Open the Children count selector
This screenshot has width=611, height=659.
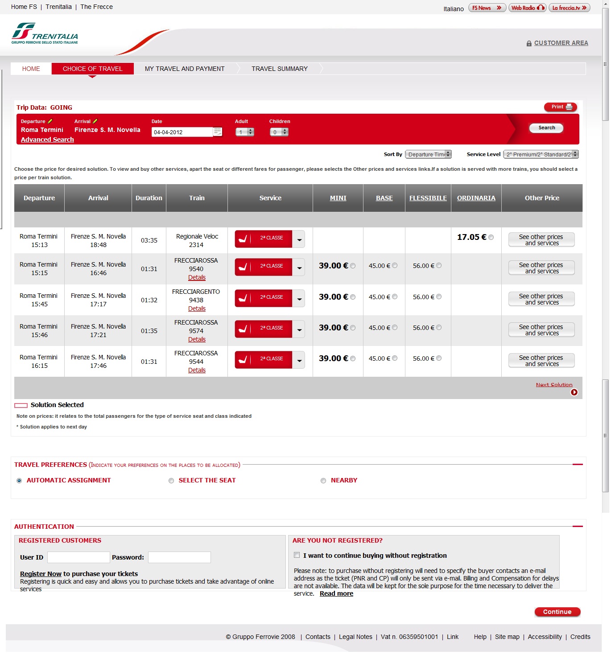[279, 132]
